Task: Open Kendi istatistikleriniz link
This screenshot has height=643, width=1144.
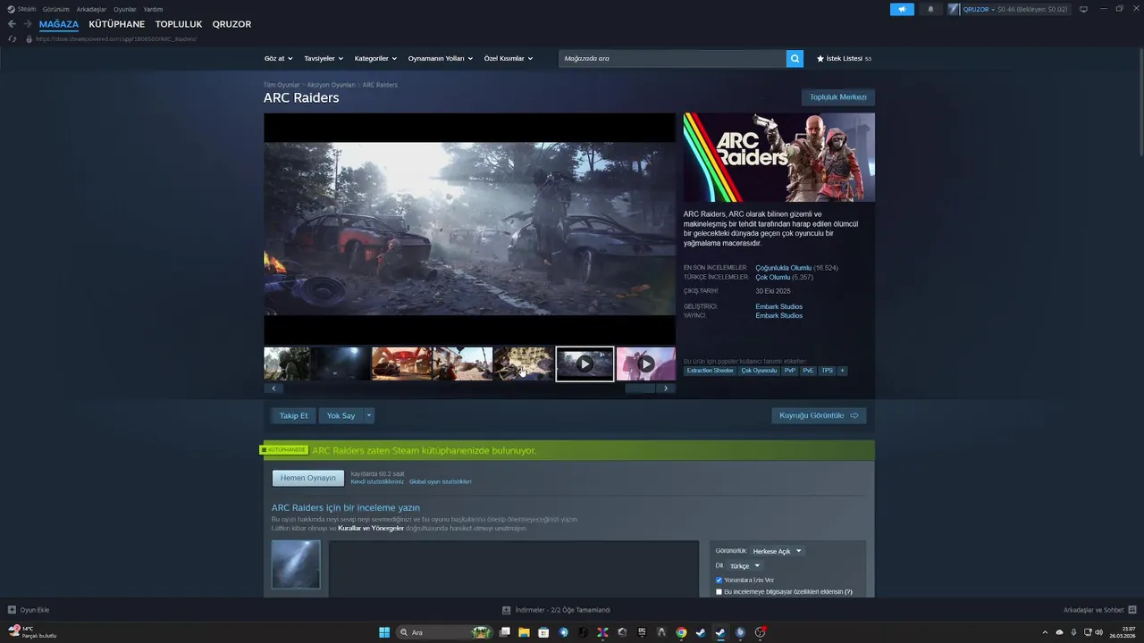Action: [x=377, y=481]
